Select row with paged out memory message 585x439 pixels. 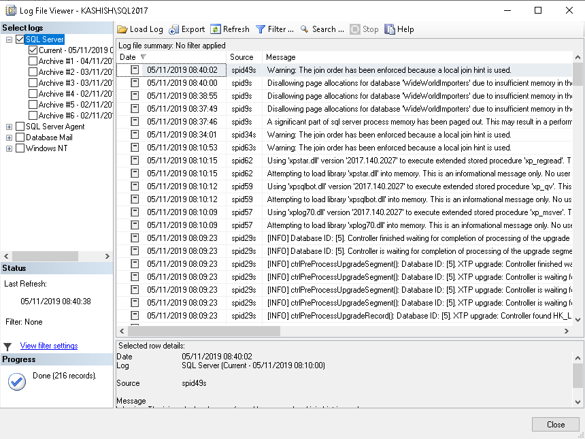(344, 122)
